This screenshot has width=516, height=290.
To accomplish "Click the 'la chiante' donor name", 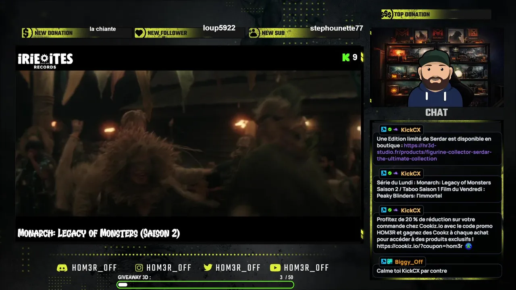I will coord(103,29).
